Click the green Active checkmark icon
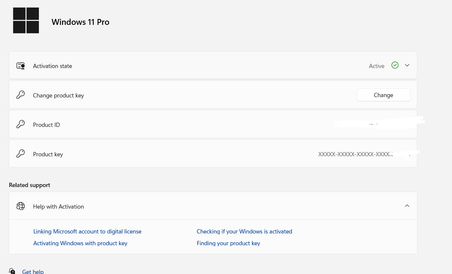The image size is (452, 274). (395, 65)
